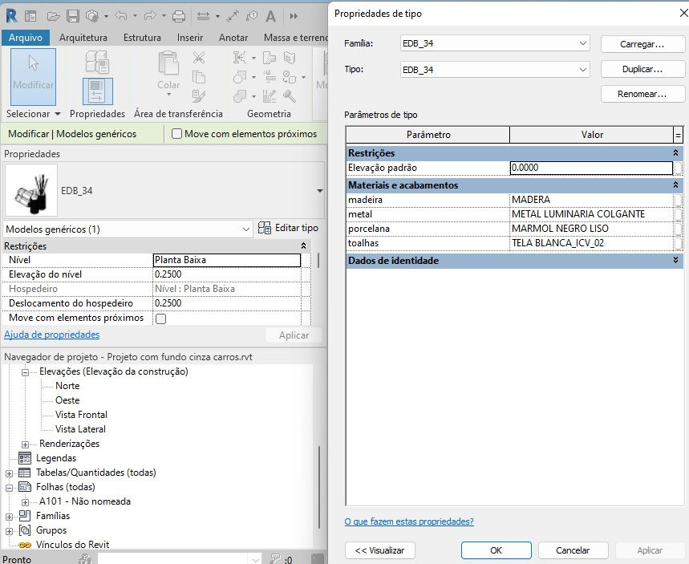Image resolution: width=689 pixels, height=564 pixels.
Task: Click Cancelar in type properties dialog
Action: pos(573,550)
